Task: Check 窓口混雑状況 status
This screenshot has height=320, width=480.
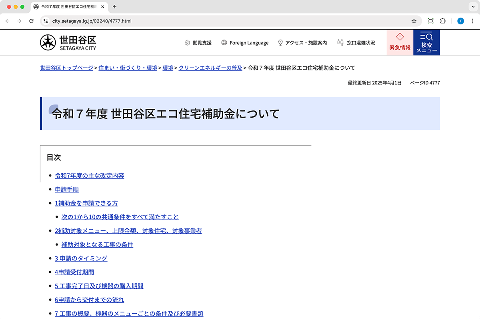Action: [356, 43]
